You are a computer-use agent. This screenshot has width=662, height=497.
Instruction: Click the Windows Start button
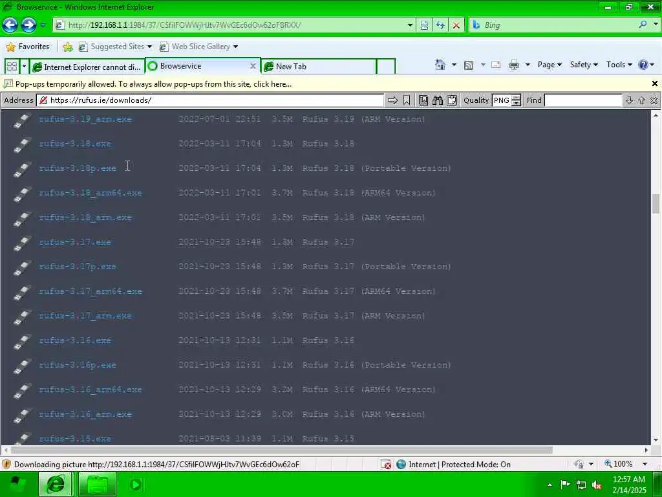[17, 484]
